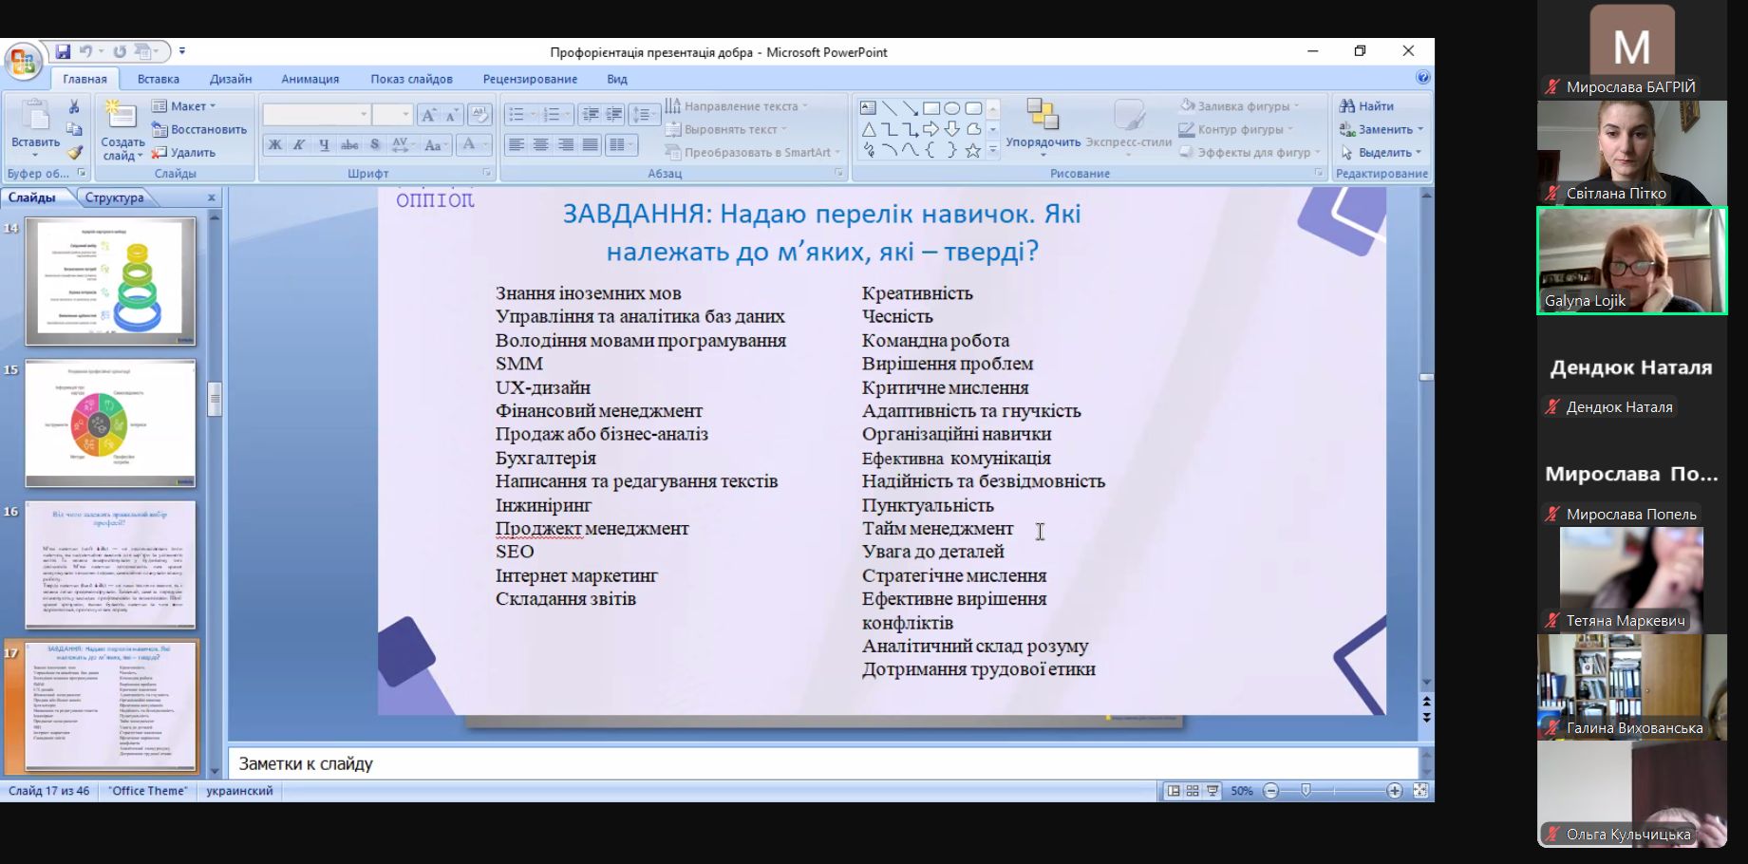Start slideshow from status bar icon
The image size is (1748, 864).
(1212, 791)
